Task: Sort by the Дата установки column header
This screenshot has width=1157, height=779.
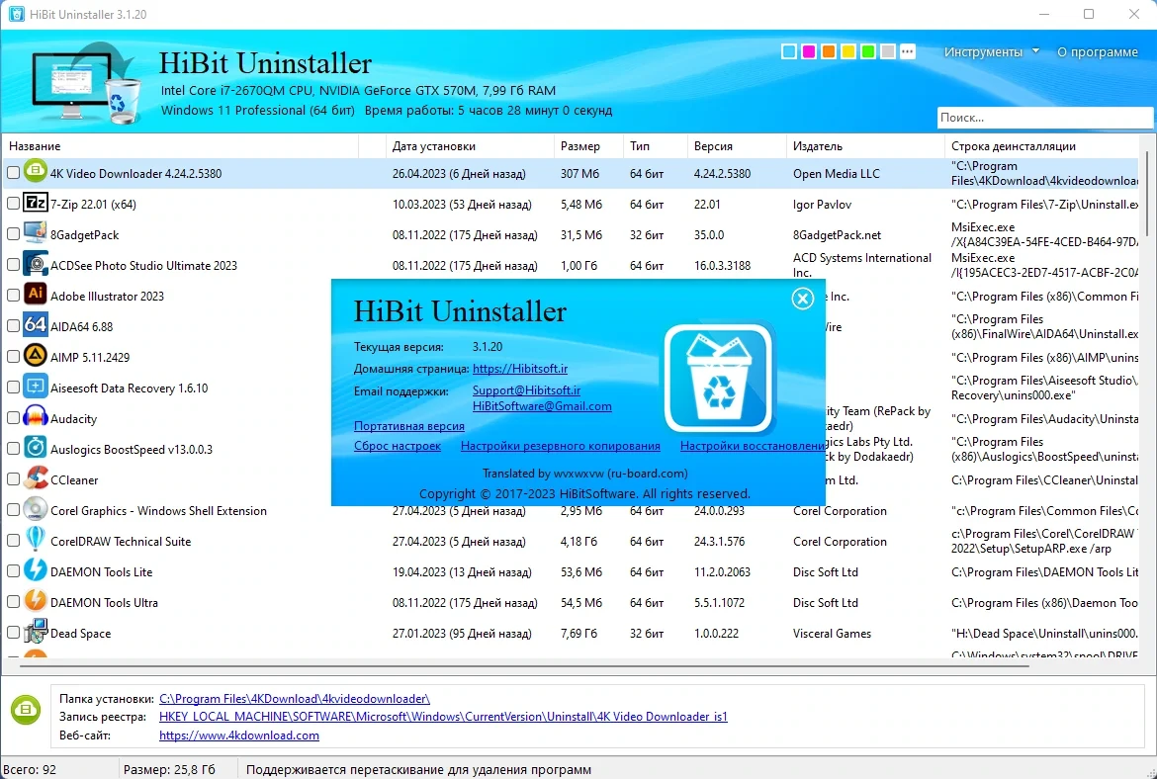Action: point(470,146)
